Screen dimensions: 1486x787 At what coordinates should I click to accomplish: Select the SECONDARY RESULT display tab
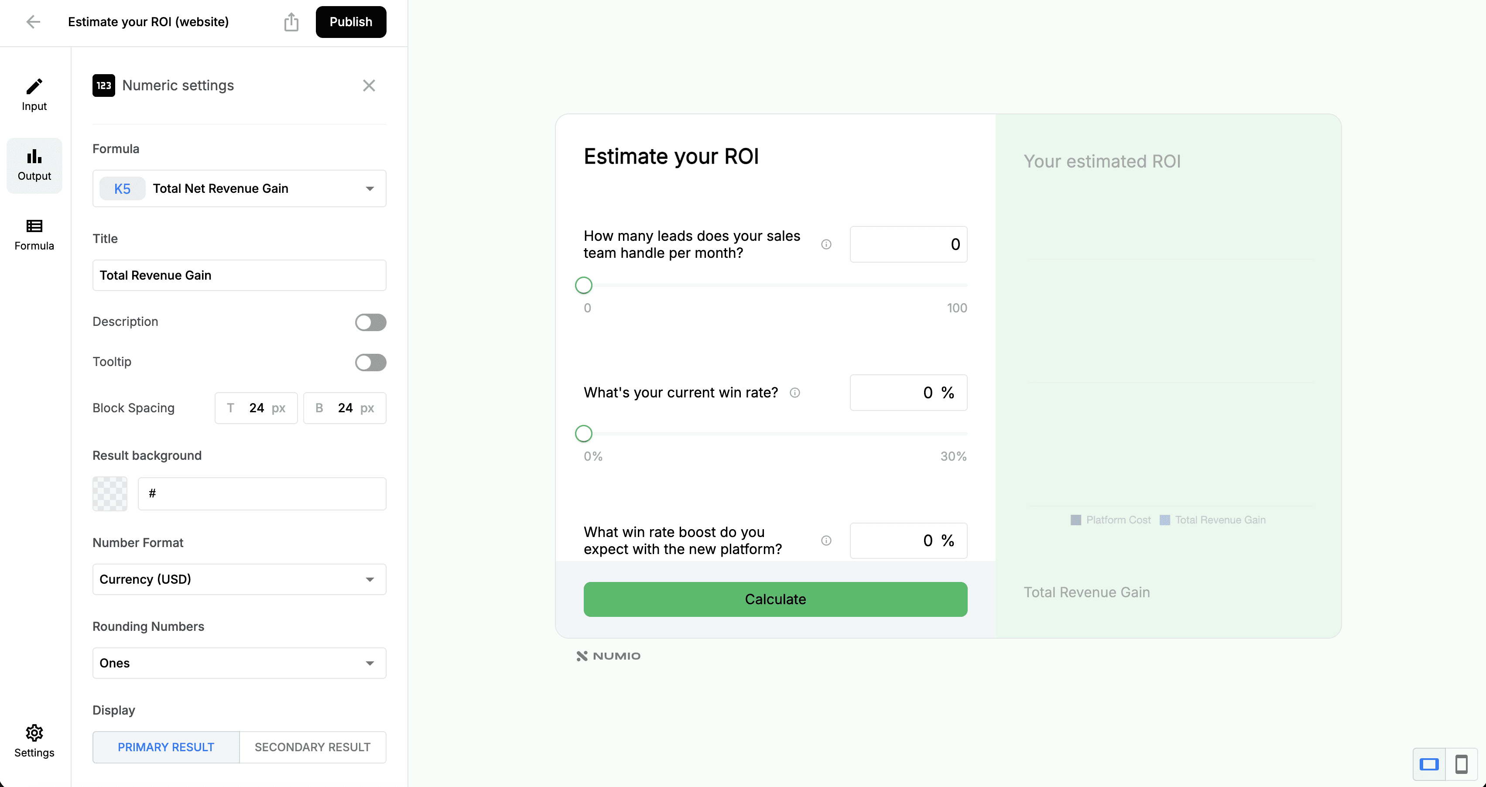313,747
